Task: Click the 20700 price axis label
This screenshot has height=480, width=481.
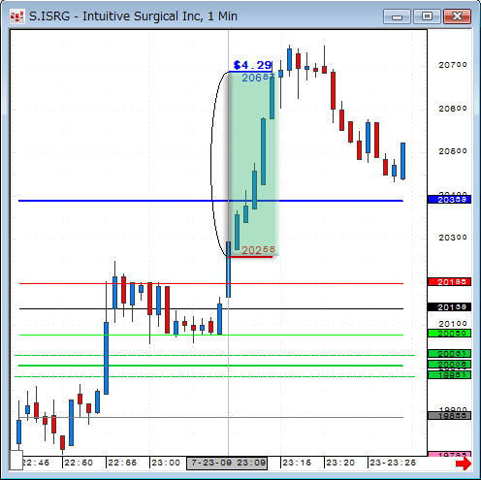Action: pyautogui.click(x=453, y=65)
